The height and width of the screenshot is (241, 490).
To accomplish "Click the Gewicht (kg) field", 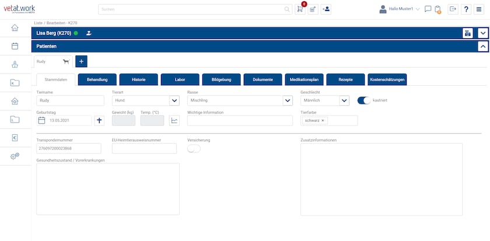I will [124, 121].
